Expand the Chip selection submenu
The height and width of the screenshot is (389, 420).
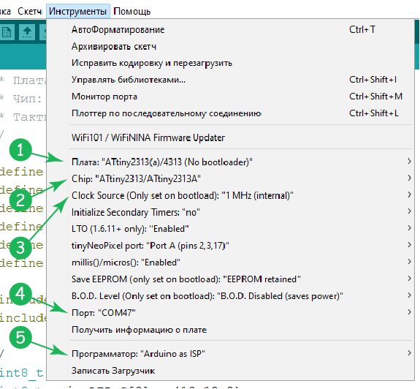pyautogui.click(x=230, y=178)
